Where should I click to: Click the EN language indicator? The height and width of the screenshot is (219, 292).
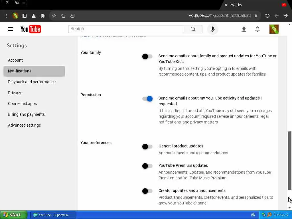[x=253, y=215]
